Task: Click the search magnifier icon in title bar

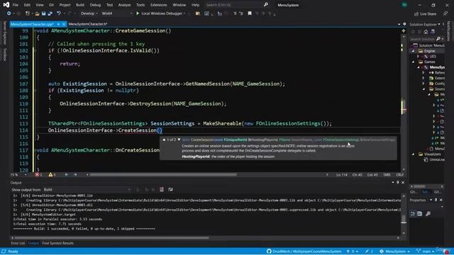Action: click(x=266, y=5)
